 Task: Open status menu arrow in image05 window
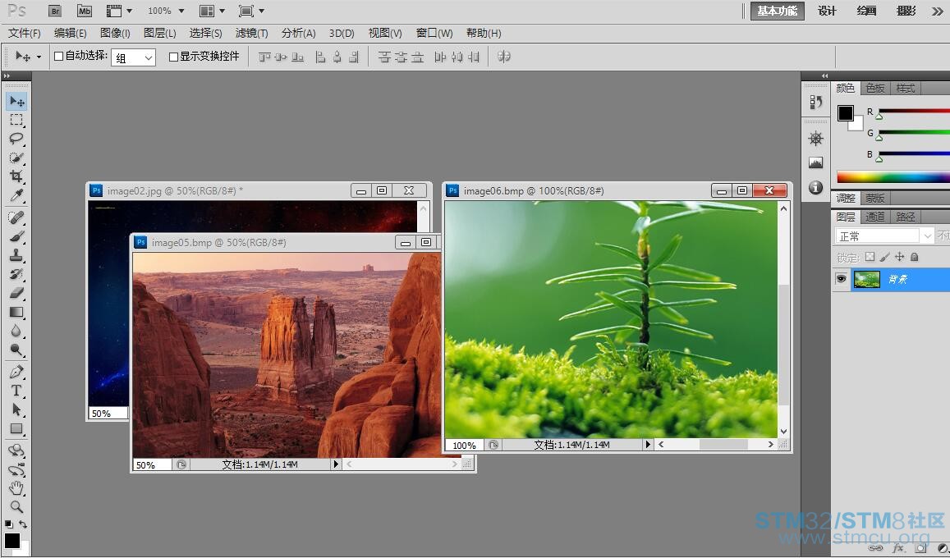click(x=335, y=464)
